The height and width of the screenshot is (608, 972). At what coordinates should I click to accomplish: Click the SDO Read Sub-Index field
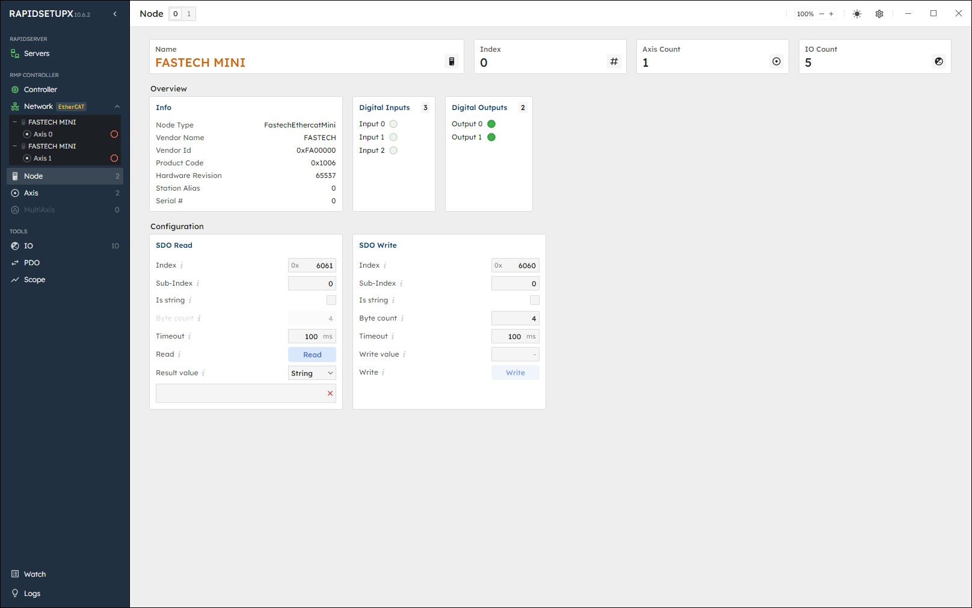tap(312, 283)
